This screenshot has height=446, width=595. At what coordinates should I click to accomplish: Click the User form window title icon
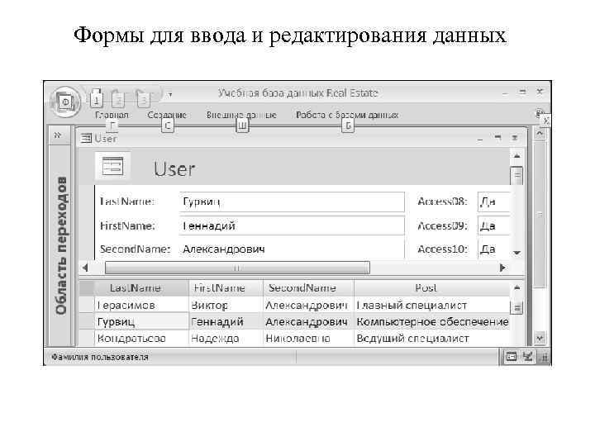click(x=86, y=139)
